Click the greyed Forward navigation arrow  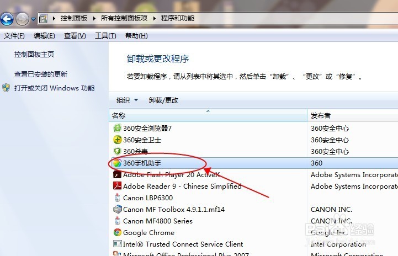click(22, 19)
